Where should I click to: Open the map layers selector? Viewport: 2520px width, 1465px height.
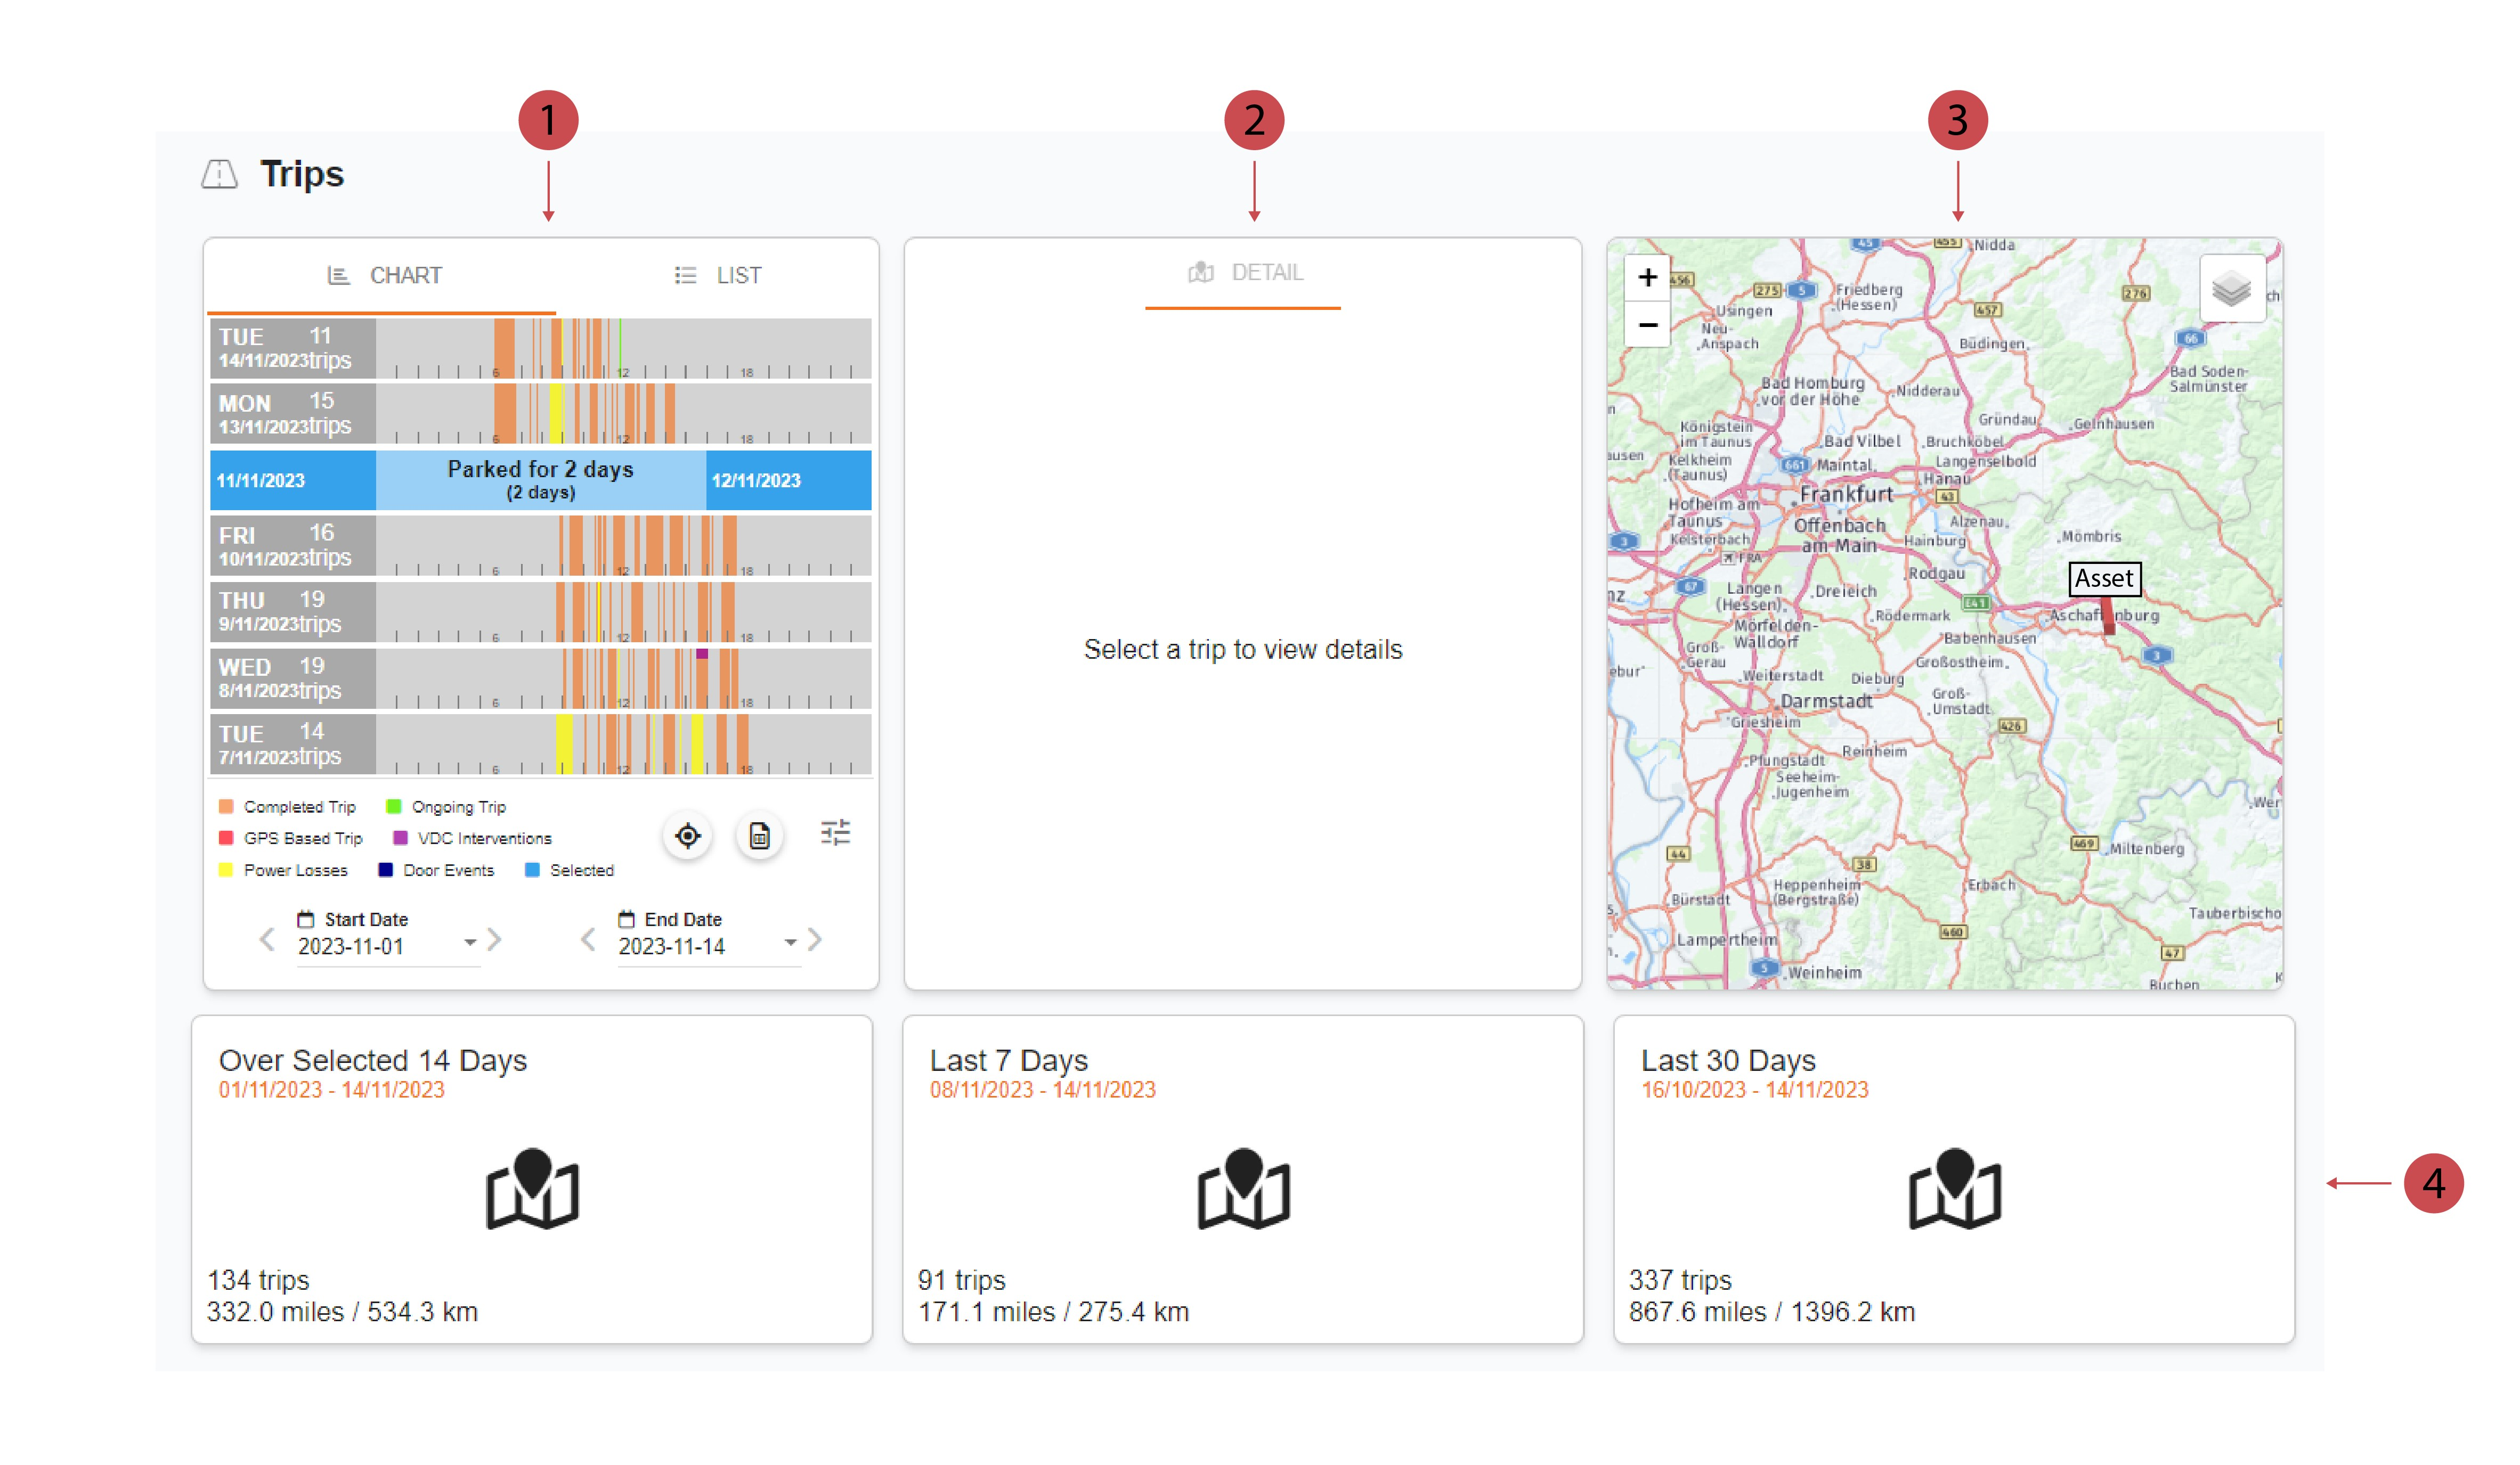(2231, 290)
